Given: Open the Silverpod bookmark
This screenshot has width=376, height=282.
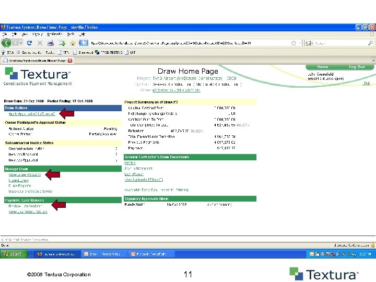Looking at the screenshot, I should [x=83, y=52].
